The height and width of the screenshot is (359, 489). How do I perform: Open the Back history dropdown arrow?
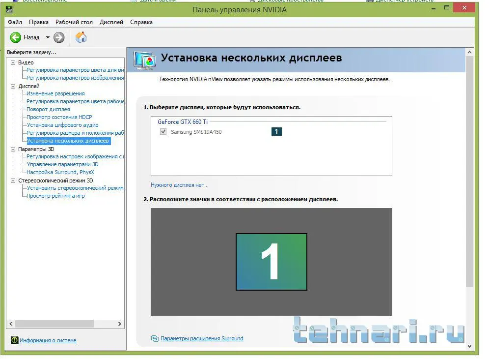(48, 37)
